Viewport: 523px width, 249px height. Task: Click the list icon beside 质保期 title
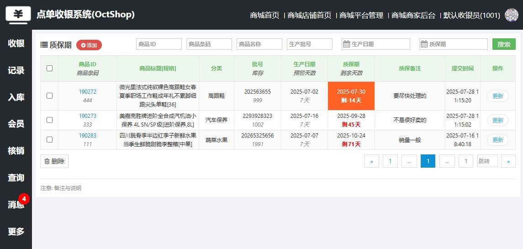pos(44,44)
